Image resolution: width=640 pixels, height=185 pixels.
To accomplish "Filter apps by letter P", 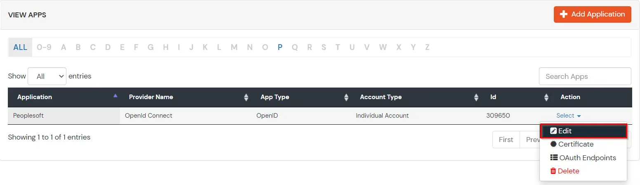I will (280, 47).
